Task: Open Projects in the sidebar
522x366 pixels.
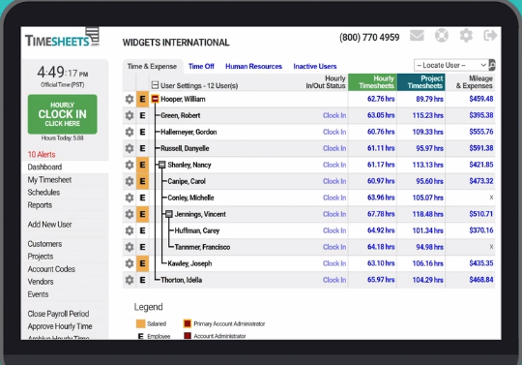Action: tap(41, 257)
